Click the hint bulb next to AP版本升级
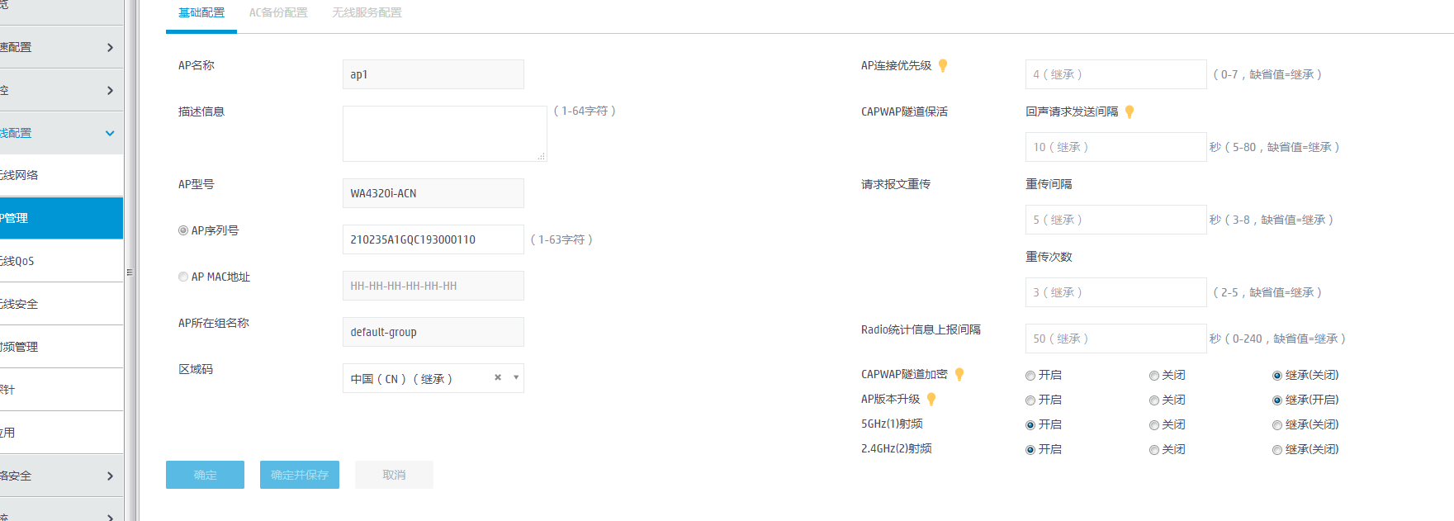The width and height of the screenshot is (1454, 521). coord(931,400)
